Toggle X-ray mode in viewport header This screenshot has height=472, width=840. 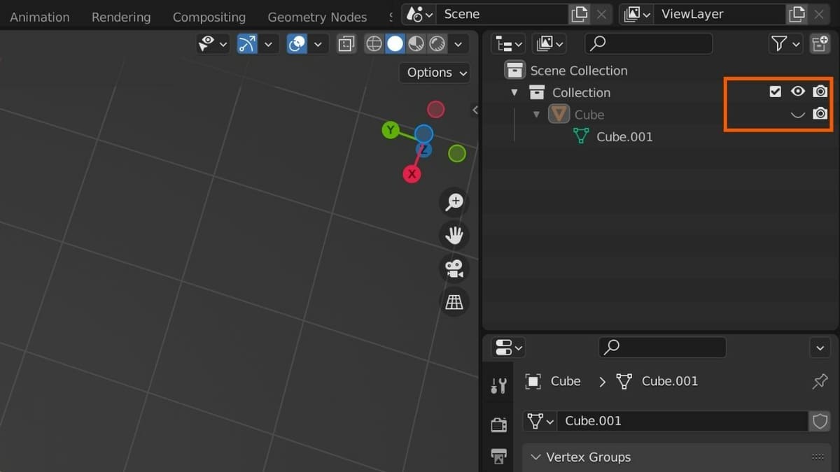(x=346, y=44)
